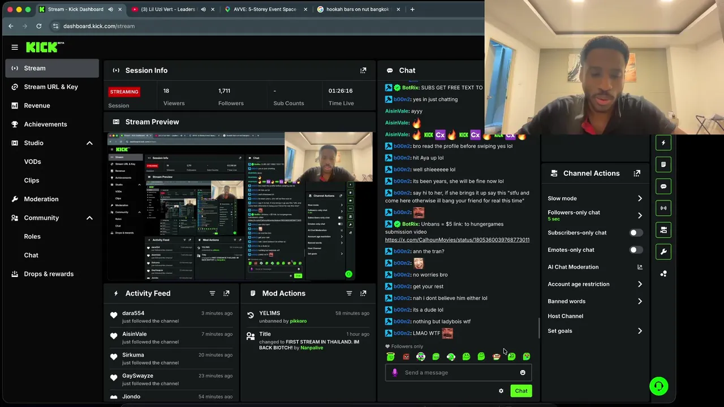Image resolution: width=724 pixels, height=407 pixels.
Task: Switch to AVVE 5-Storey Event Space tab
Action: [265, 9]
